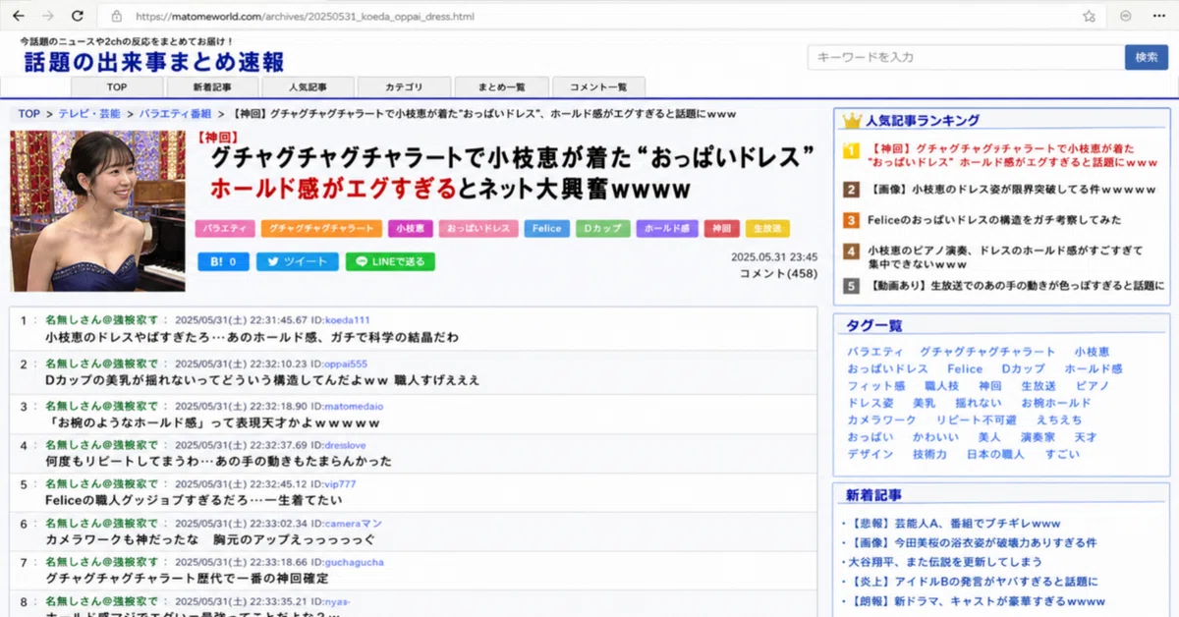Click the 職人技 tag link
This screenshot has width=1179, height=617.
coord(941,386)
